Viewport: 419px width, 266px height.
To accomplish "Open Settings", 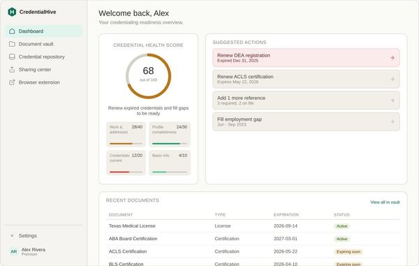I will 44,235.
